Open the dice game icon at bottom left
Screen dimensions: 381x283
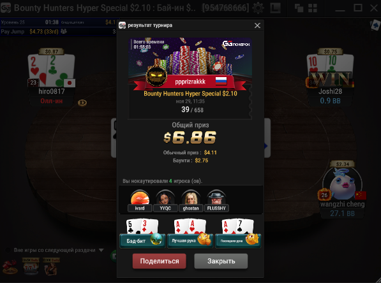(x=10, y=267)
